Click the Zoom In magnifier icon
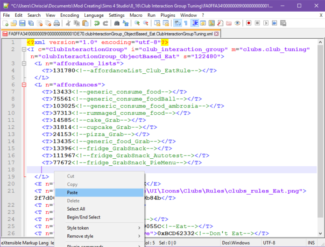The height and width of the screenshot is (247, 325). coord(137,23)
